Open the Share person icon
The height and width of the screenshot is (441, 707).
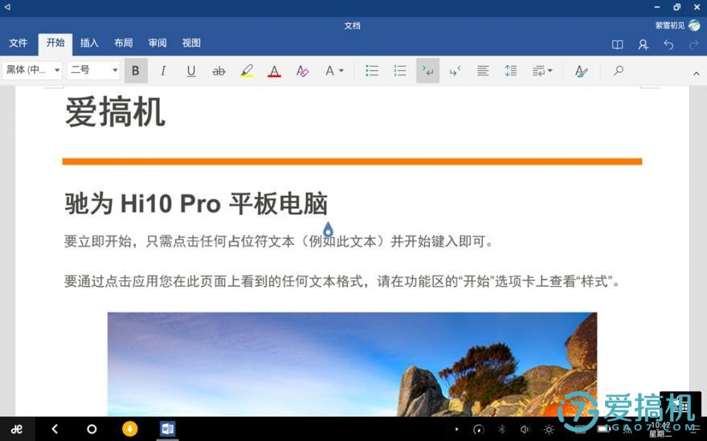[x=643, y=45]
